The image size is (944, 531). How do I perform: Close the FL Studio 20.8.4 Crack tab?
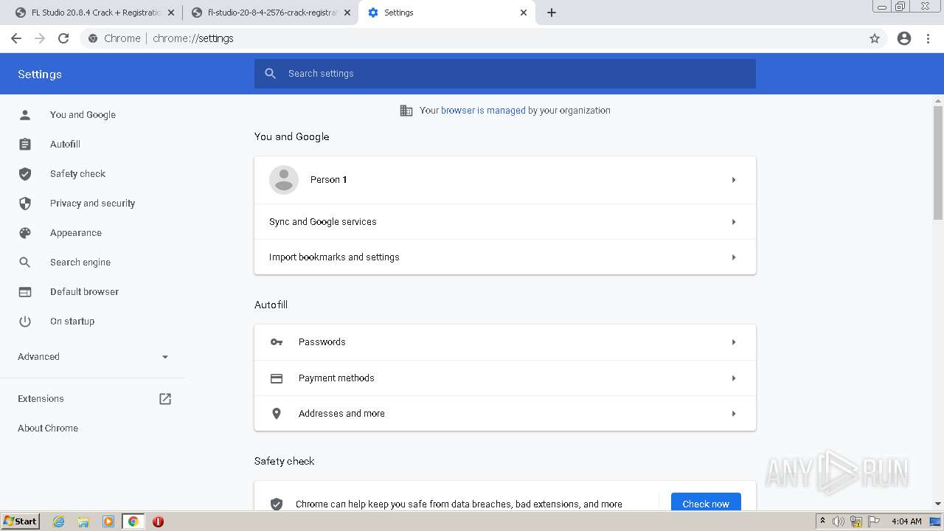tap(171, 13)
